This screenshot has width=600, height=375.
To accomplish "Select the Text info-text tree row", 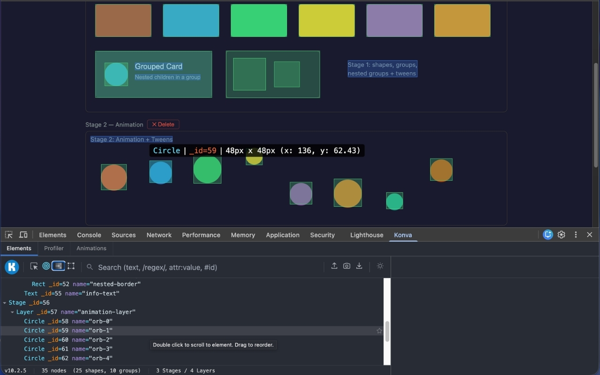I will [x=192, y=293].
